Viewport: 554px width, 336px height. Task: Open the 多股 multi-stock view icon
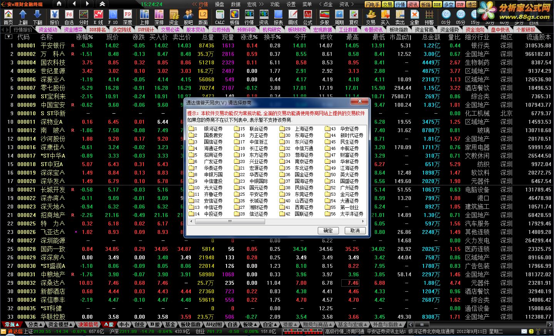pos(324,17)
